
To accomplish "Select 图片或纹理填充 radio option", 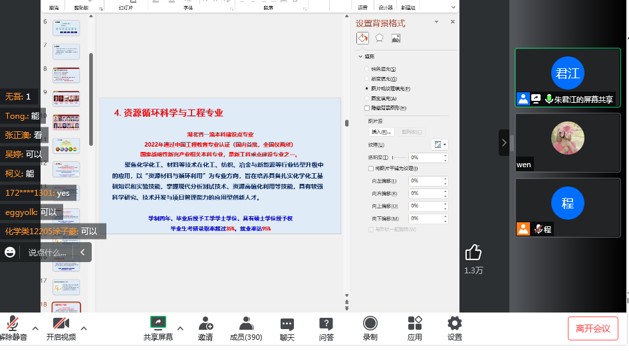I will click(366, 88).
